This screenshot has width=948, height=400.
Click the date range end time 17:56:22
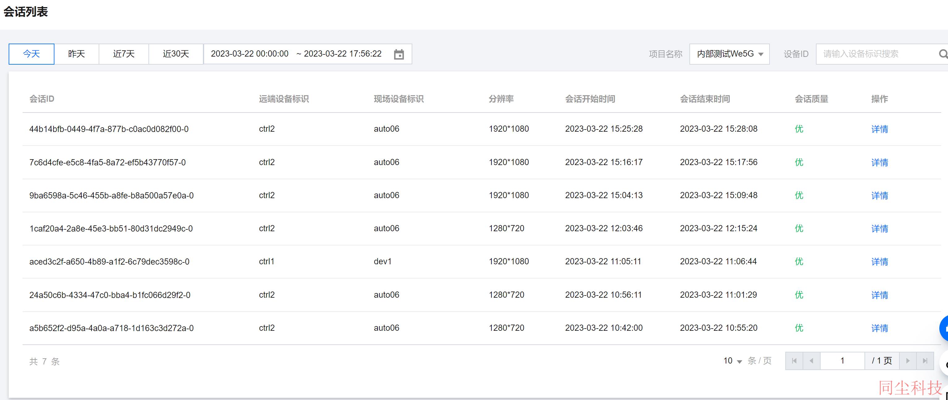pos(343,54)
